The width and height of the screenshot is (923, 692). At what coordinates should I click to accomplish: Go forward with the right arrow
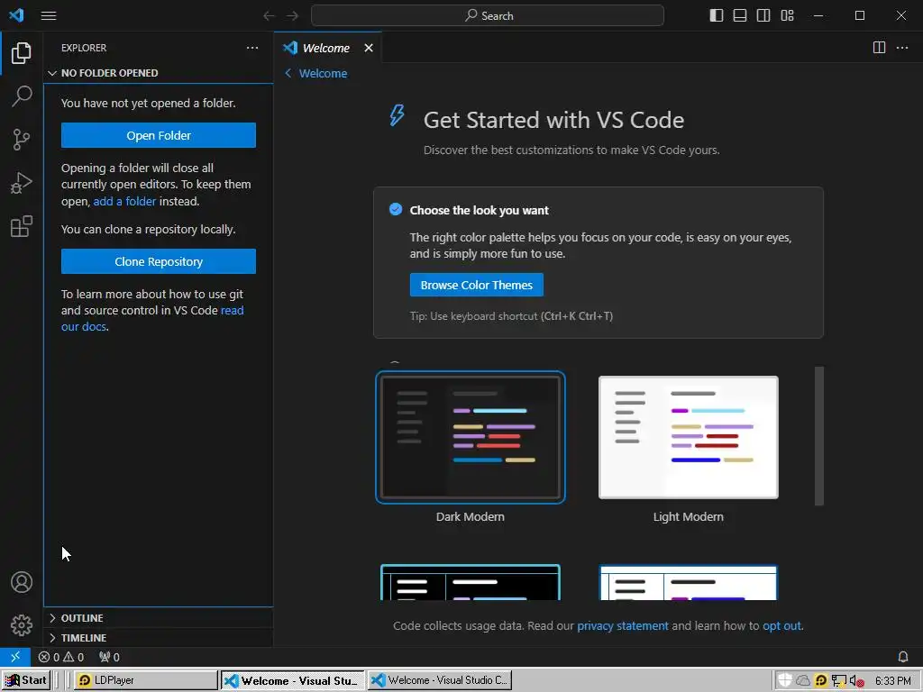point(292,16)
